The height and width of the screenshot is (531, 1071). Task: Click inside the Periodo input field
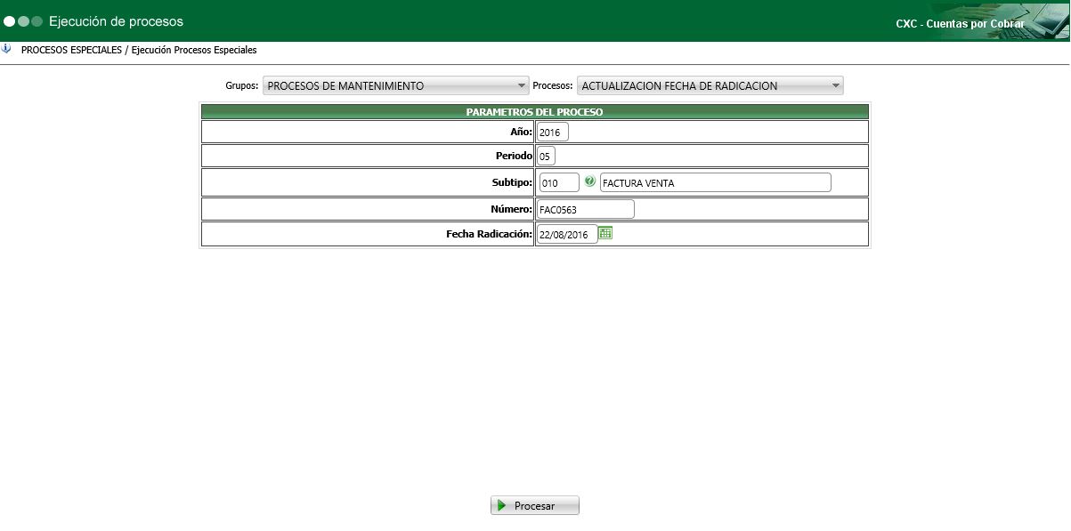pos(545,155)
